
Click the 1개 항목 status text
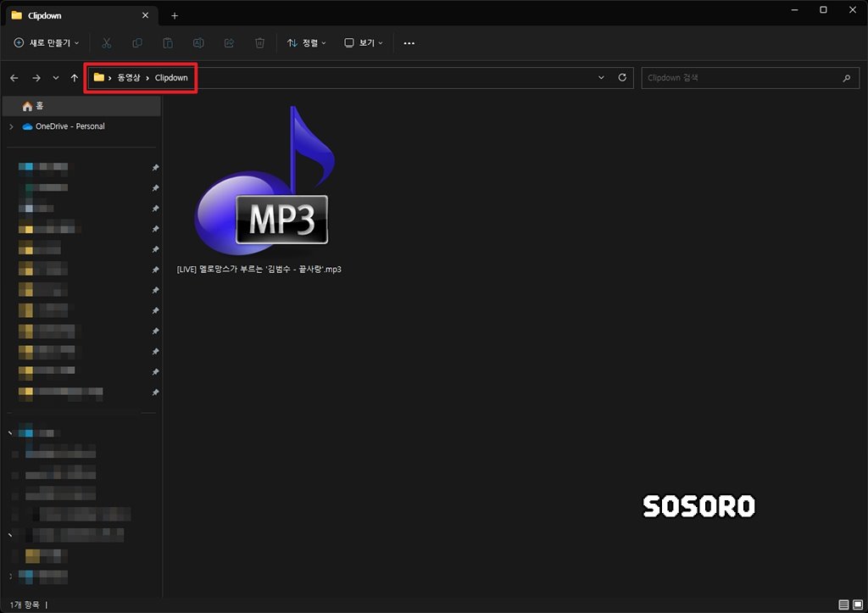[x=25, y=605]
